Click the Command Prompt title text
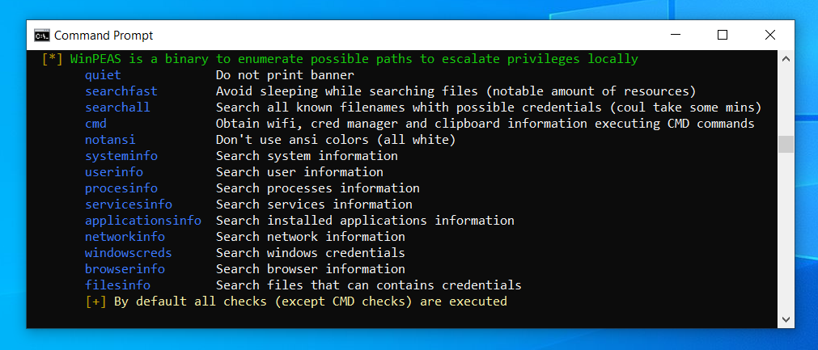 click(x=104, y=36)
